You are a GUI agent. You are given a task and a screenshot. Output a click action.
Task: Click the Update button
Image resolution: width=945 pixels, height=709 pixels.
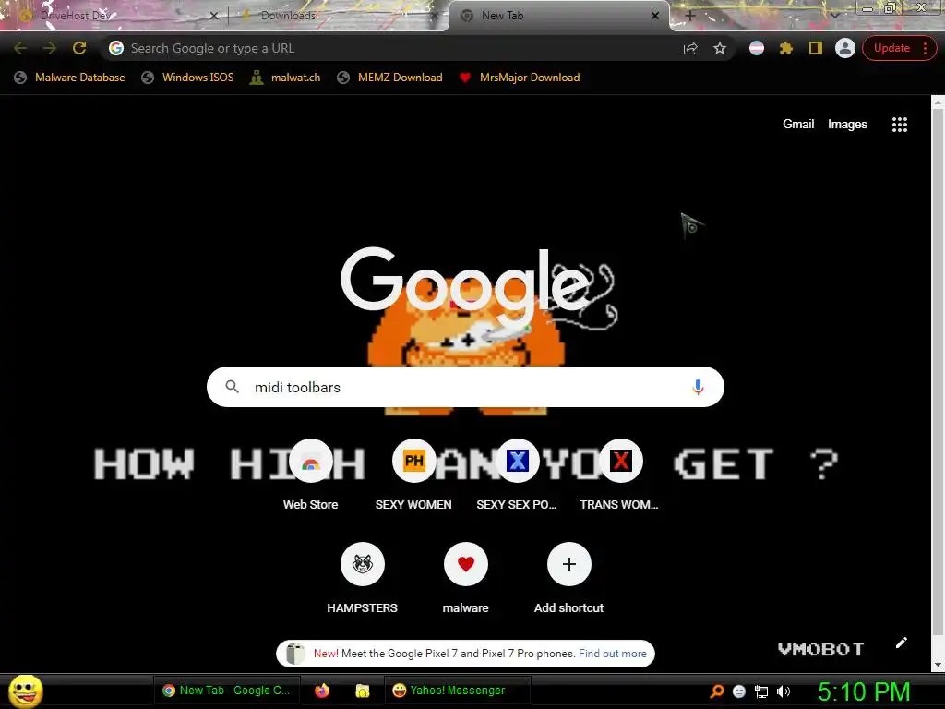pyautogui.click(x=891, y=48)
